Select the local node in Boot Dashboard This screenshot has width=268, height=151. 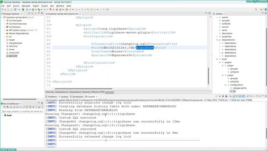[9, 115]
